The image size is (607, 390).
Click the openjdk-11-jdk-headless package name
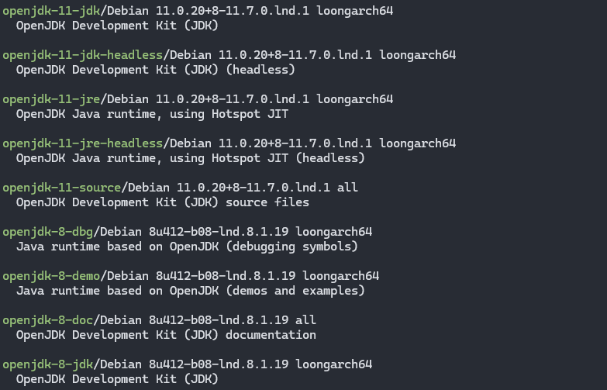pos(83,55)
